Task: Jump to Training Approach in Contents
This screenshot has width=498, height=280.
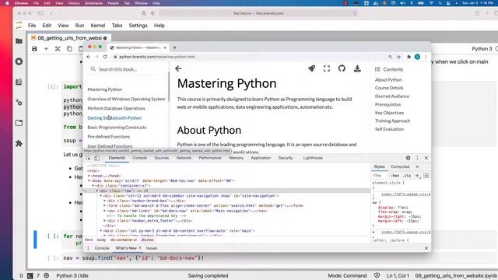Action: tap(392, 121)
